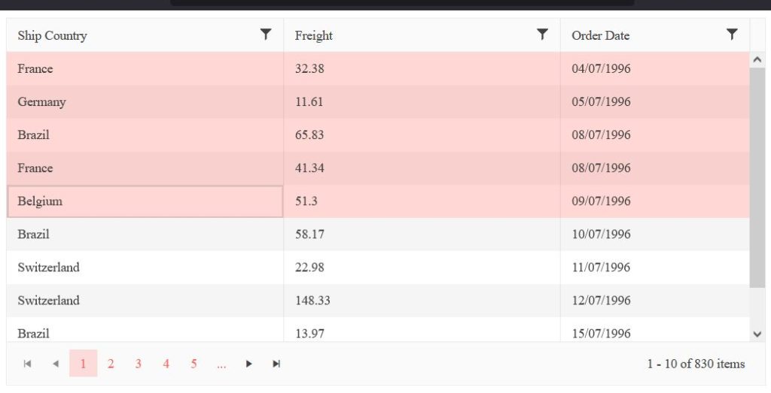Show more pages via the ellipsis
Viewport: 771px width, 393px height.
point(221,364)
